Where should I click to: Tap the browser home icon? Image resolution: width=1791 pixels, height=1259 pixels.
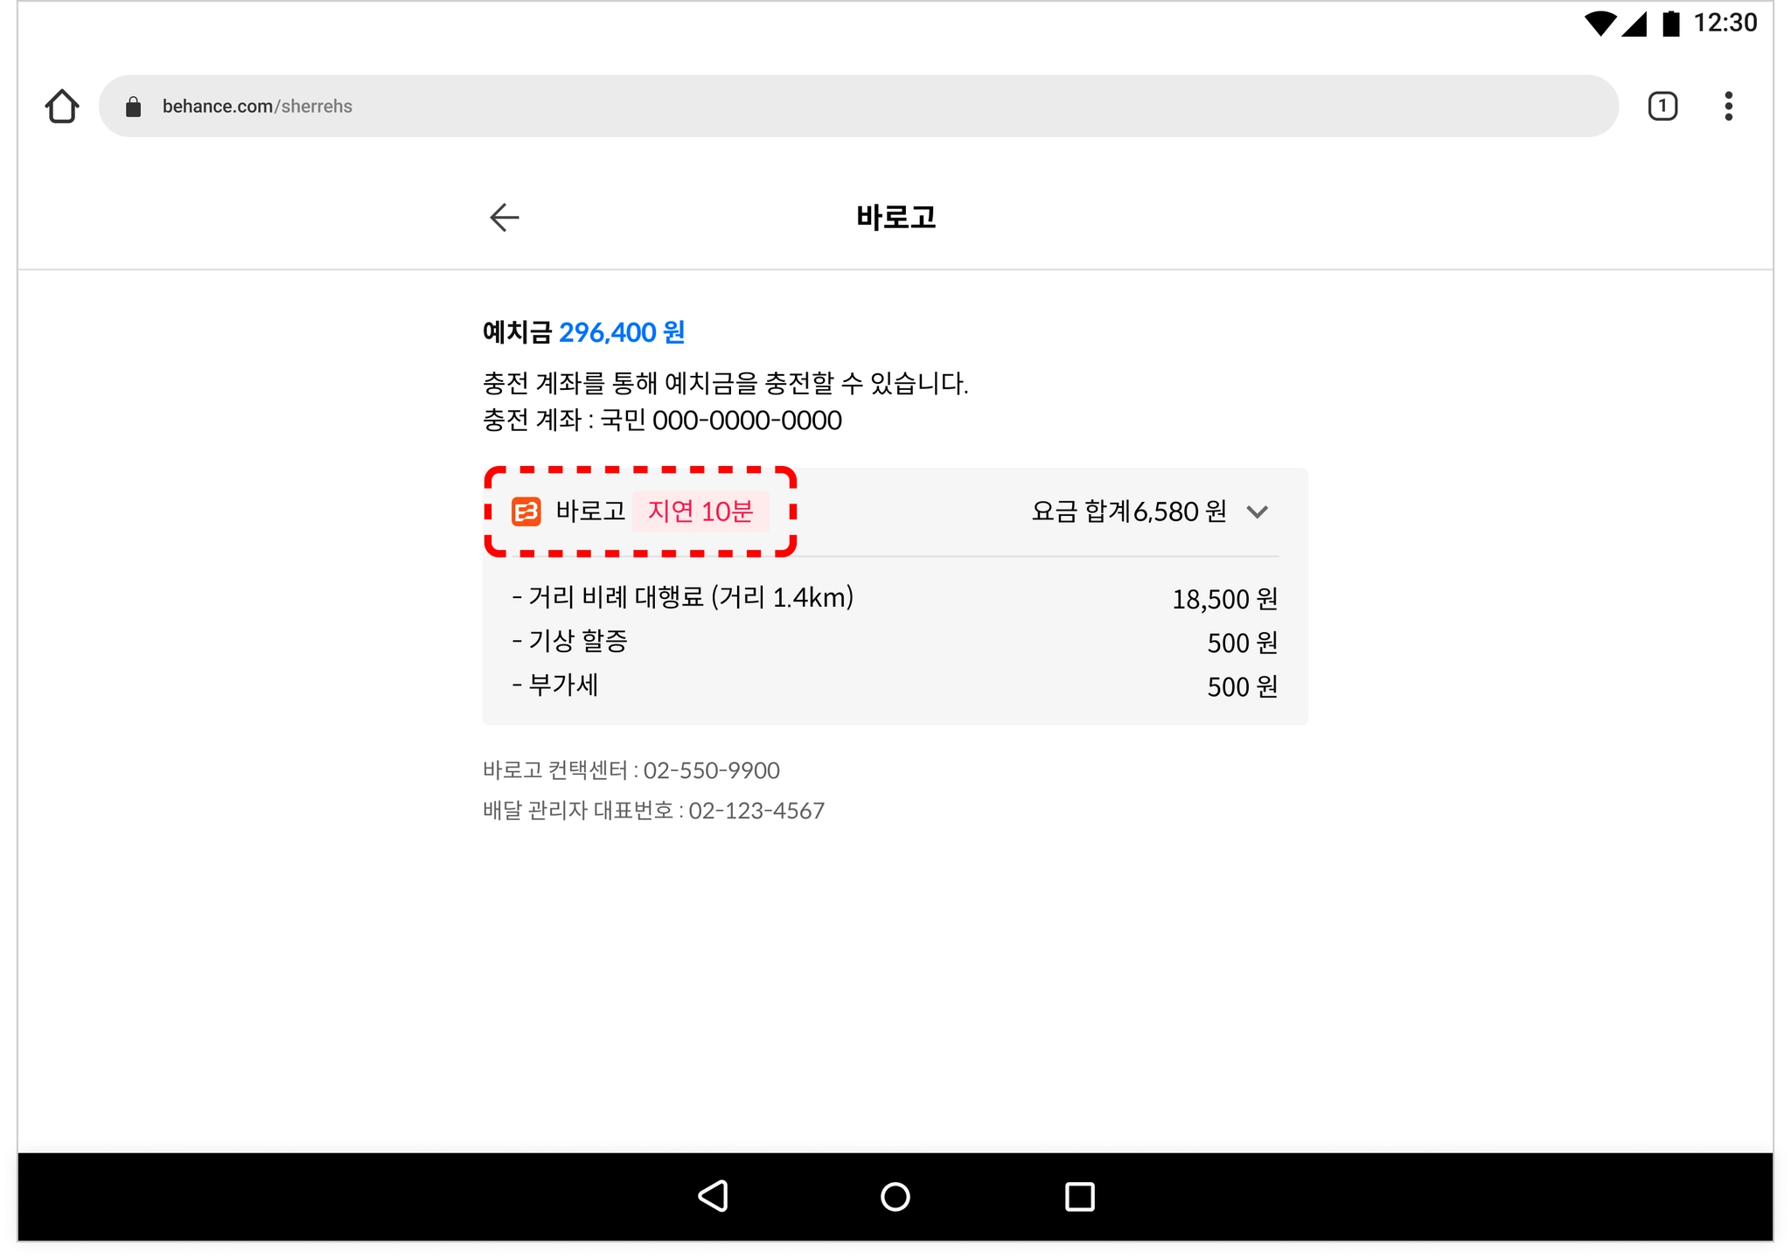click(62, 106)
